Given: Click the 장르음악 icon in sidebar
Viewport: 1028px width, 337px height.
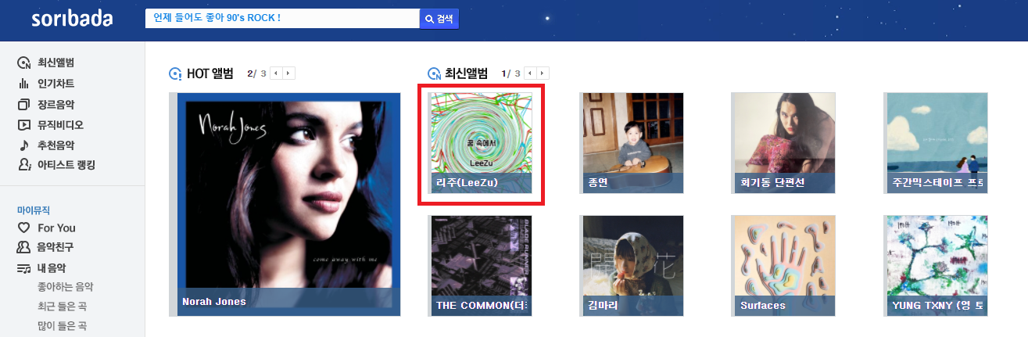Looking at the screenshot, I should [23, 105].
